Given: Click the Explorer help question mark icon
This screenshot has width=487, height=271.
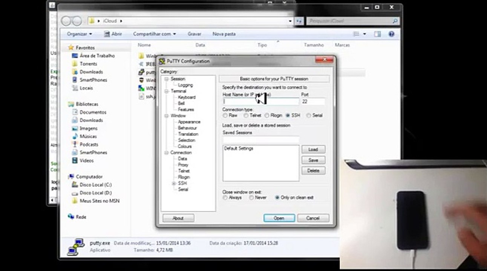Looking at the screenshot, I should 391,34.
